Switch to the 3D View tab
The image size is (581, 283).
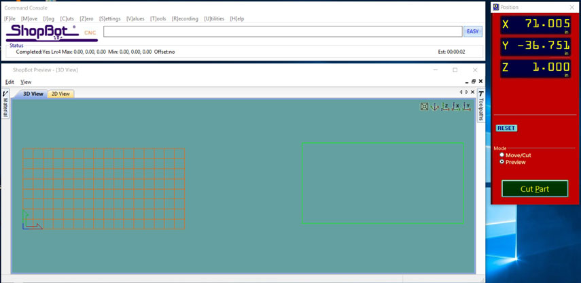[33, 94]
